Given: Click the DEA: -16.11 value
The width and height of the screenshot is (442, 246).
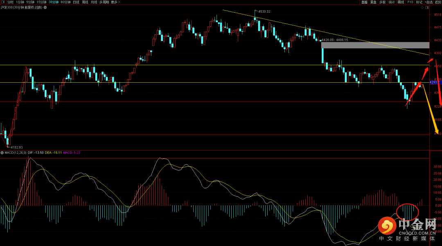Looking at the screenshot, I should coord(53,153).
